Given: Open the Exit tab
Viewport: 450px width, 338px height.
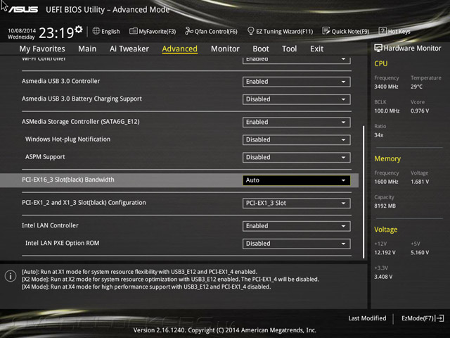Looking at the screenshot, I should point(316,49).
